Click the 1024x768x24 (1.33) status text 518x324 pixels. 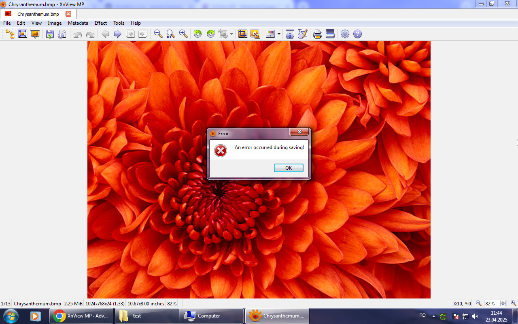click(x=105, y=303)
